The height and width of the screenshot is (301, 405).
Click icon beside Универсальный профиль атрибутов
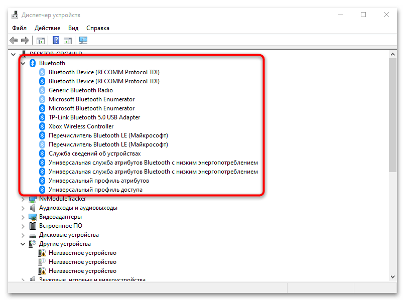coord(42,181)
